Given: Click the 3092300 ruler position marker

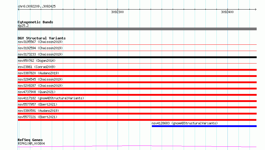Looking at the screenshot, I should coord(117,12).
